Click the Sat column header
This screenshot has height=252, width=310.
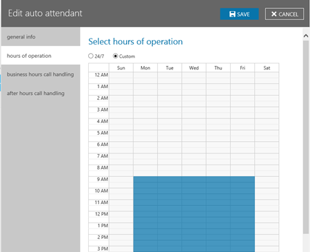[x=267, y=67]
